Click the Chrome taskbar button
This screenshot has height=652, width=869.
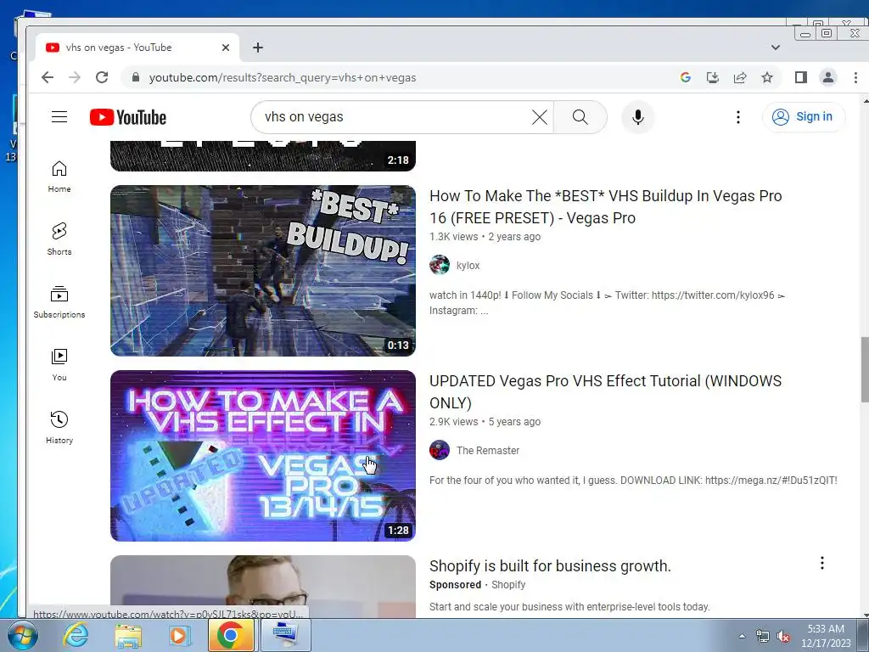click(x=231, y=635)
